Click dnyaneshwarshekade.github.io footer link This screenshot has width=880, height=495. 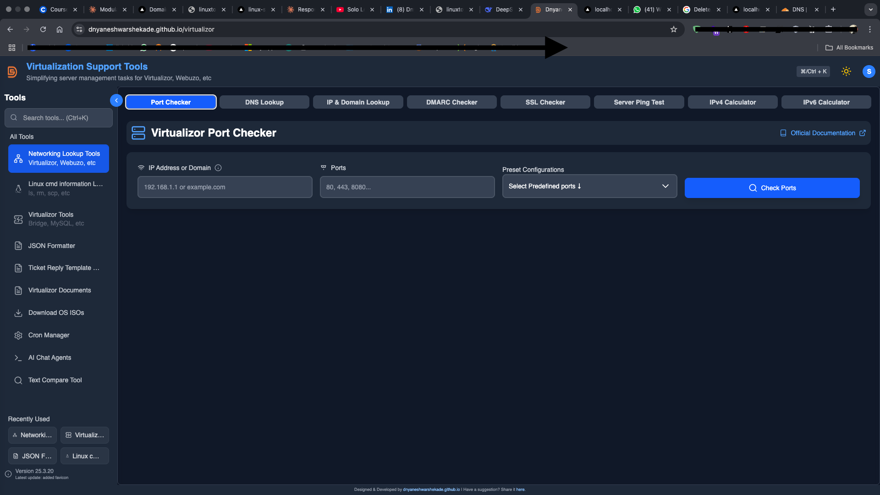(x=431, y=489)
